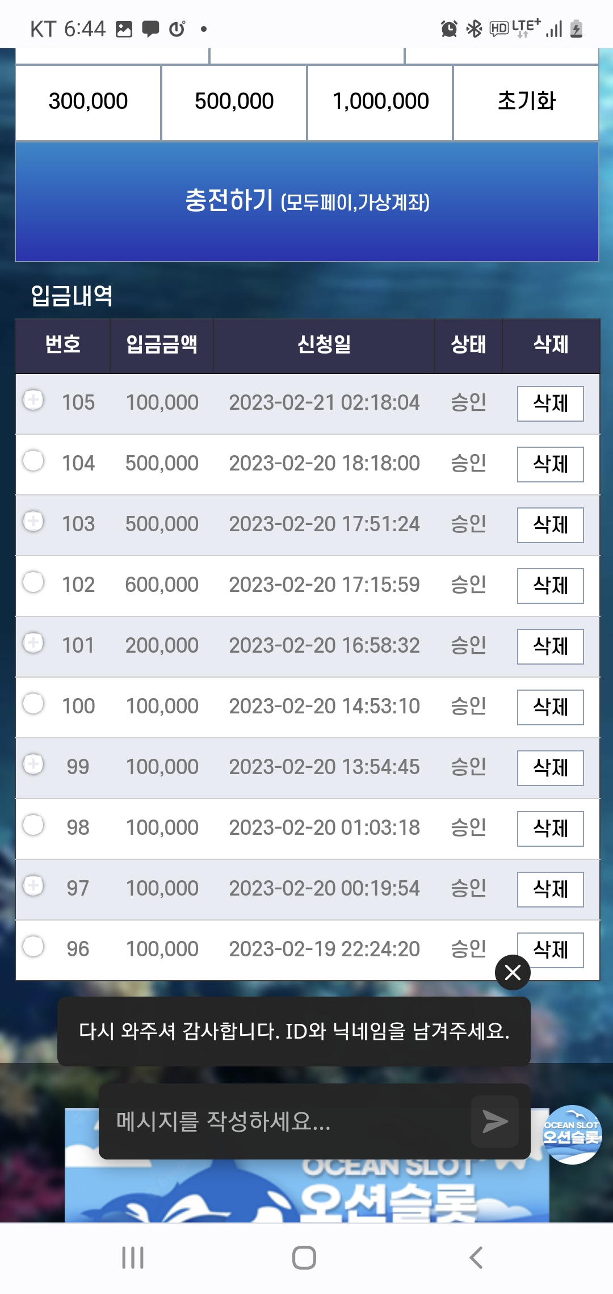The width and height of the screenshot is (613, 1294).
Task: Open recent apps navigation icon
Action: (x=133, y=1258)
